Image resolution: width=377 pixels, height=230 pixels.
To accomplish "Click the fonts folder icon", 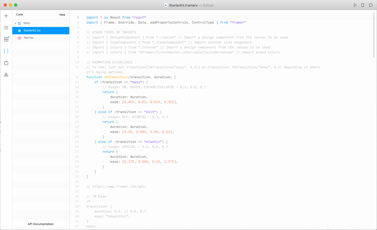I will 20,23.
